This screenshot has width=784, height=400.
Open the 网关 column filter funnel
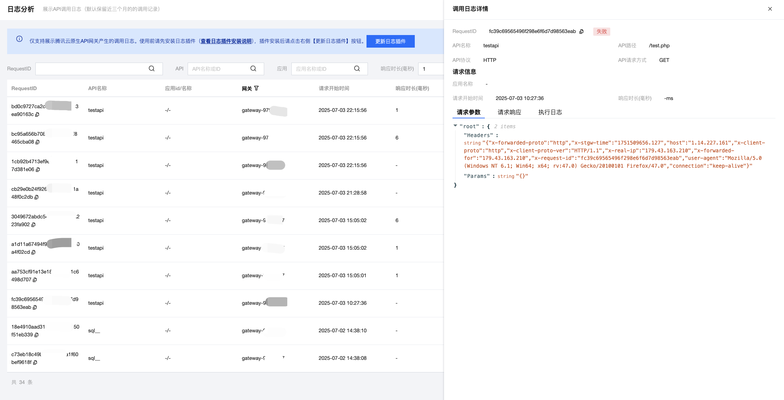[256, 88]
